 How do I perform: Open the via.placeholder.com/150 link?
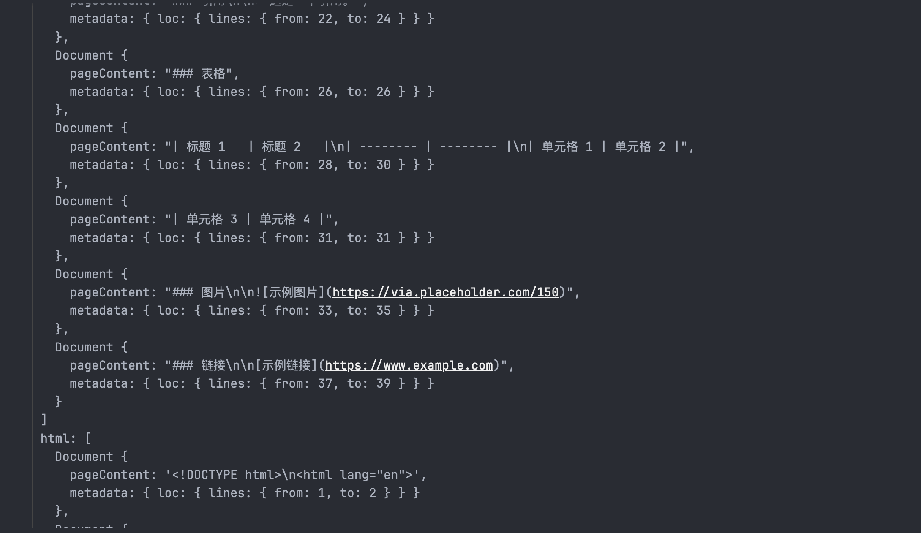tap(445, 292)
